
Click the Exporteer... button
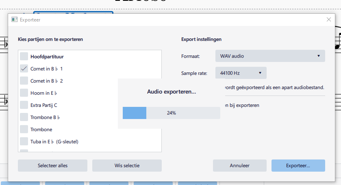click(x=298, y=166)
